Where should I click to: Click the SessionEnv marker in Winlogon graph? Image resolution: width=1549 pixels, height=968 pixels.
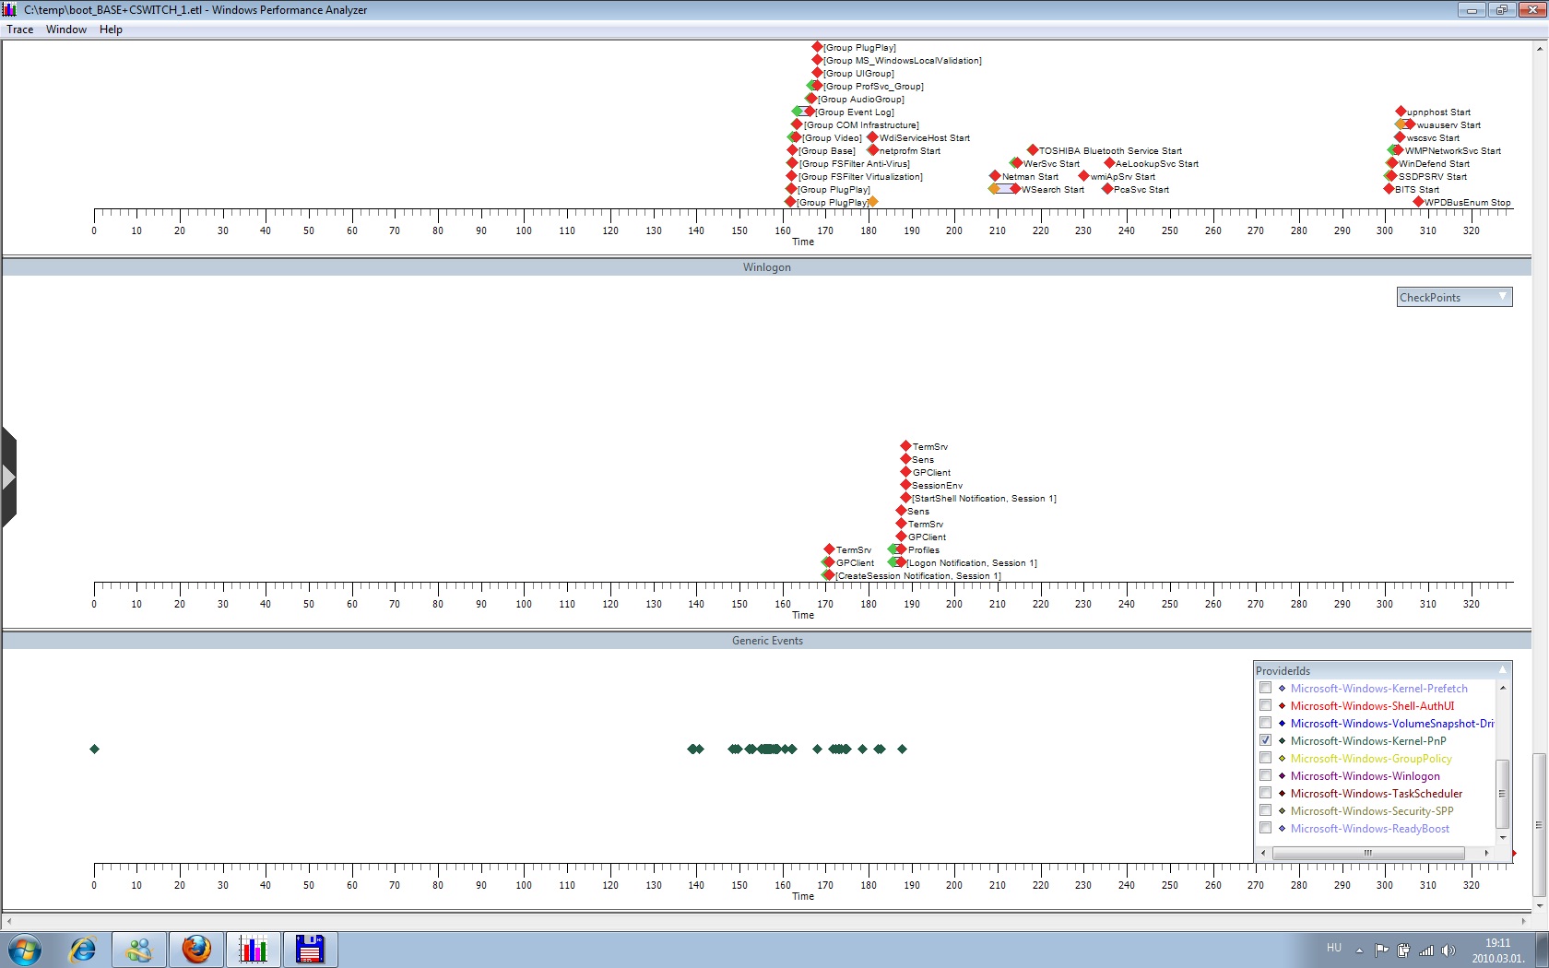(x=905, y=485)
